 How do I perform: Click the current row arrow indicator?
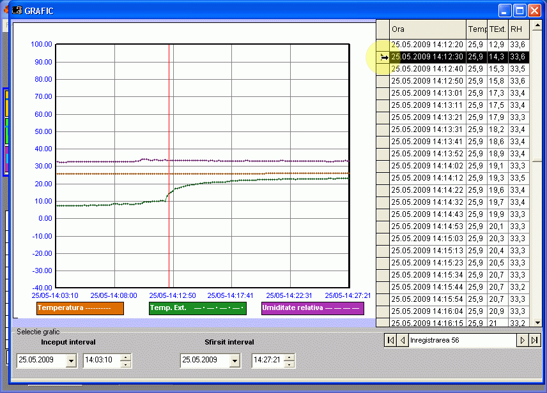pyautogui.click(x=383, y=57)
